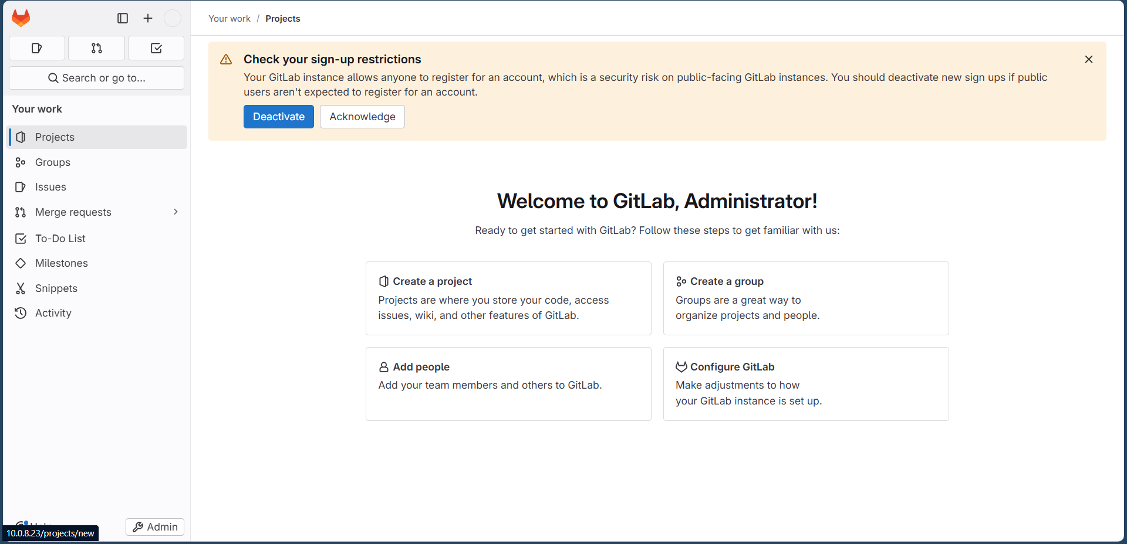
Task: Expand the Merge requests submenu chevron
Action: 176,212
